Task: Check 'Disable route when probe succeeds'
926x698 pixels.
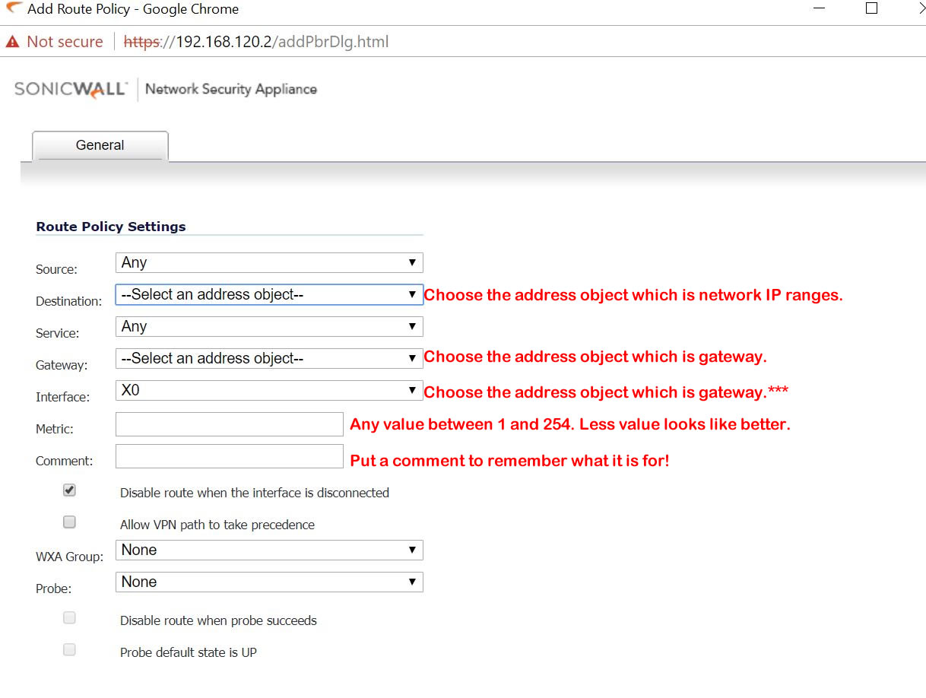Action: [x=69, y=617]
